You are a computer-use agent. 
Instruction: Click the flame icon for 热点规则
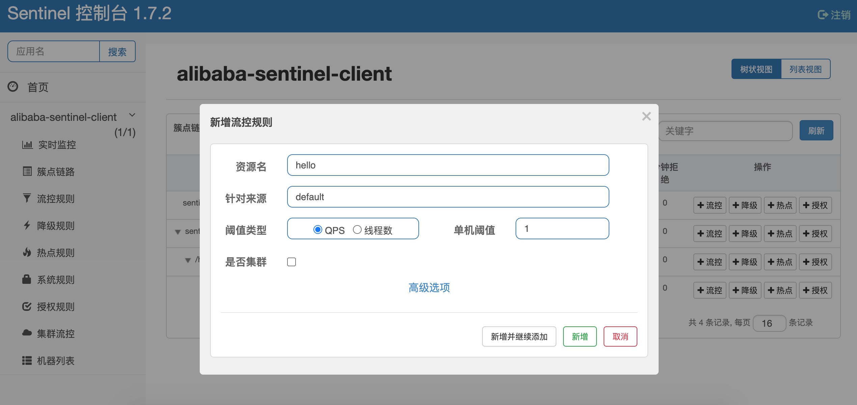[x=27, y=252]
